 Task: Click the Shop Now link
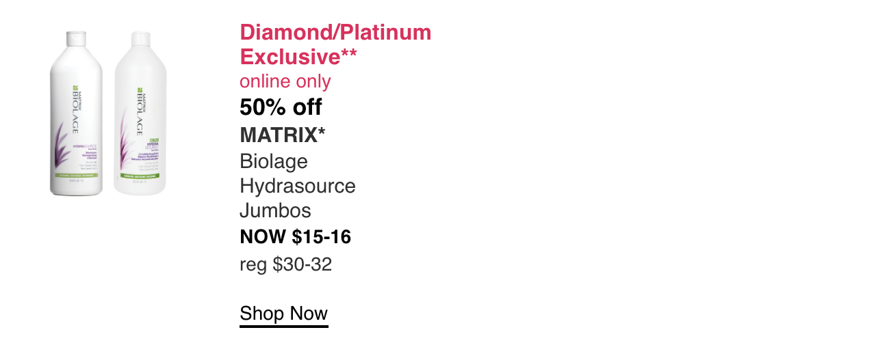(284, 314)
